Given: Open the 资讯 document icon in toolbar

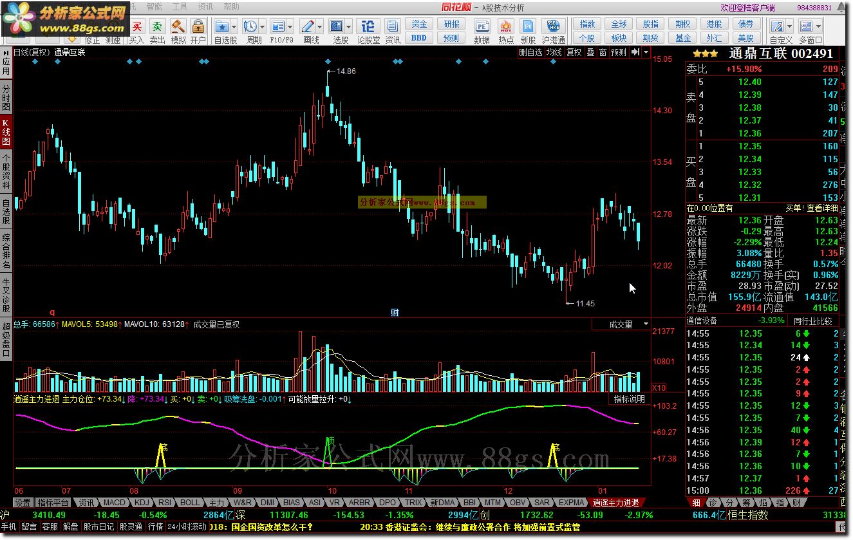Looking at the screenshot, I should [x=393, y=26].
